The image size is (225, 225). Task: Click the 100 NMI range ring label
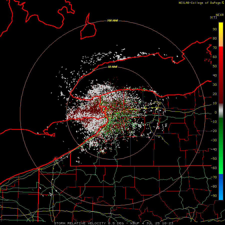click(112, 21)
